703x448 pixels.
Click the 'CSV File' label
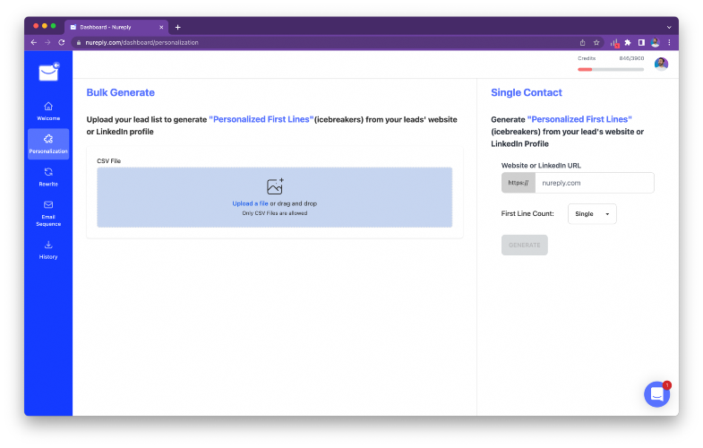(x=109, y=161)
